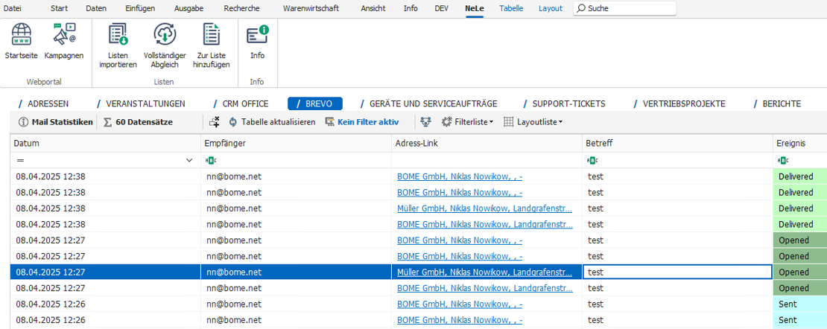The image size is (827, 329).
Task: Click the selection-plus icon before Tabelle aktualisieren
Action: click(x=214, y=122)
